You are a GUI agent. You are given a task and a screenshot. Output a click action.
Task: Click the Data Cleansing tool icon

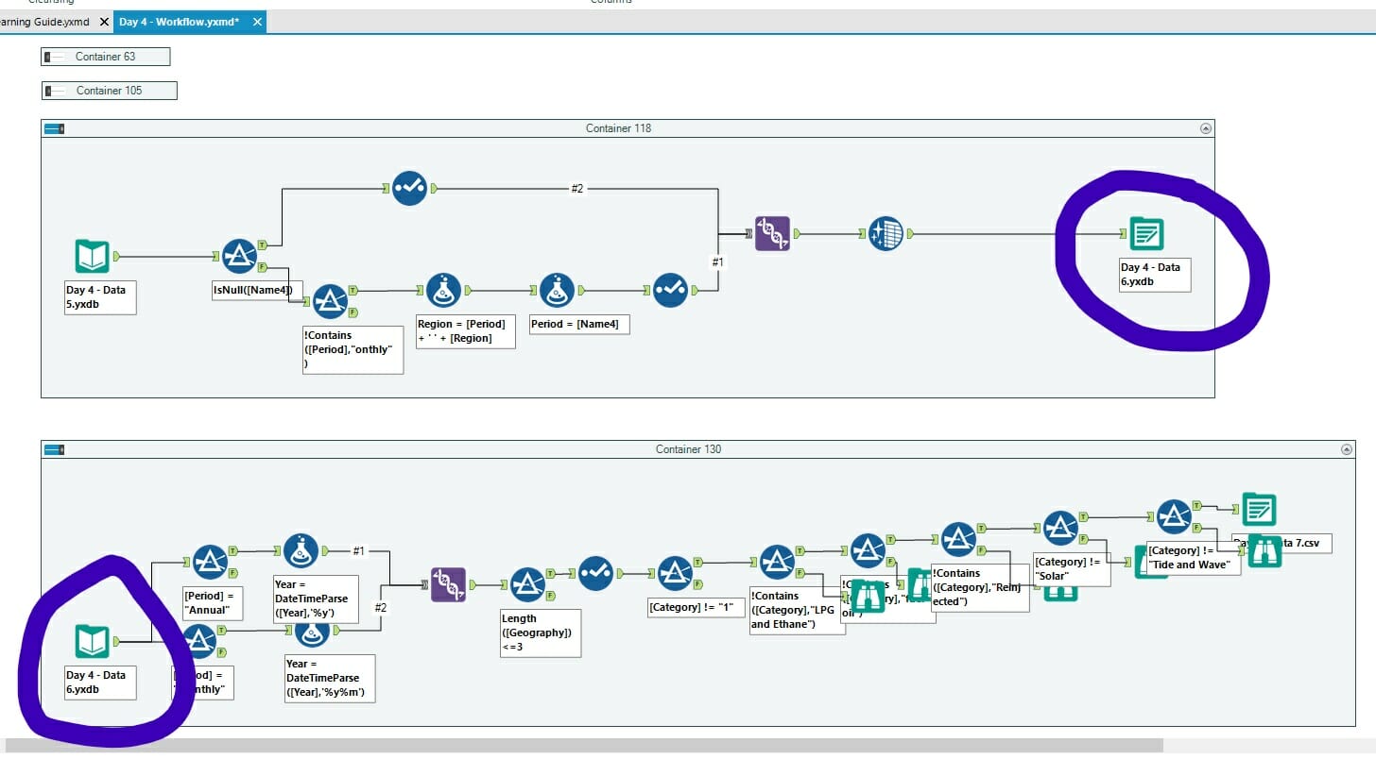(886, 233)
